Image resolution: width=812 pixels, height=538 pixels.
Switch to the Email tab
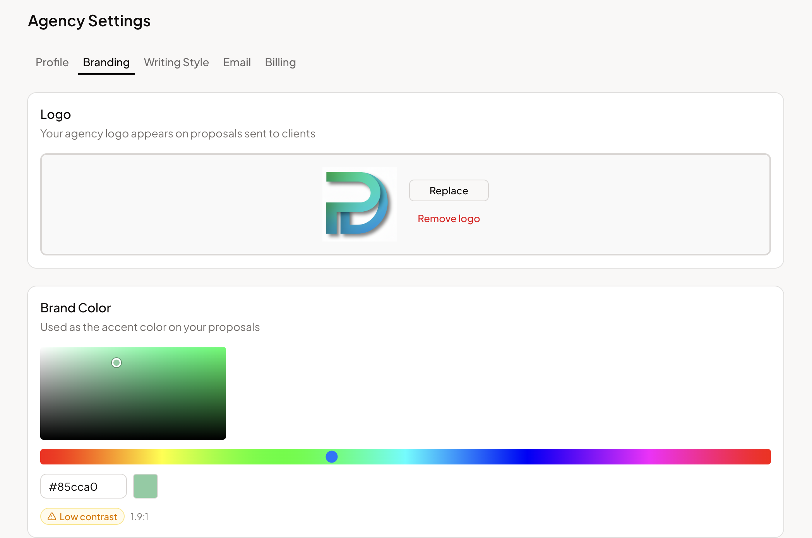pos(236,62)
